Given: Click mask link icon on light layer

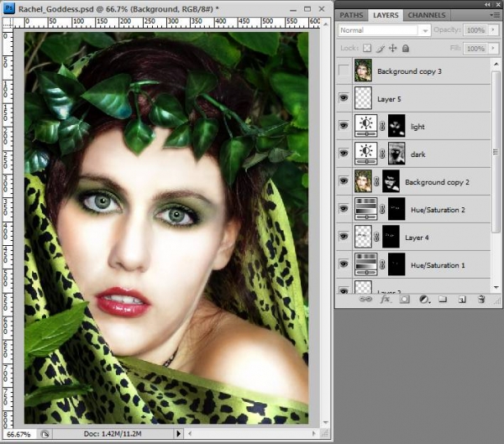Looking at the screenshot, I should point(382,126).
